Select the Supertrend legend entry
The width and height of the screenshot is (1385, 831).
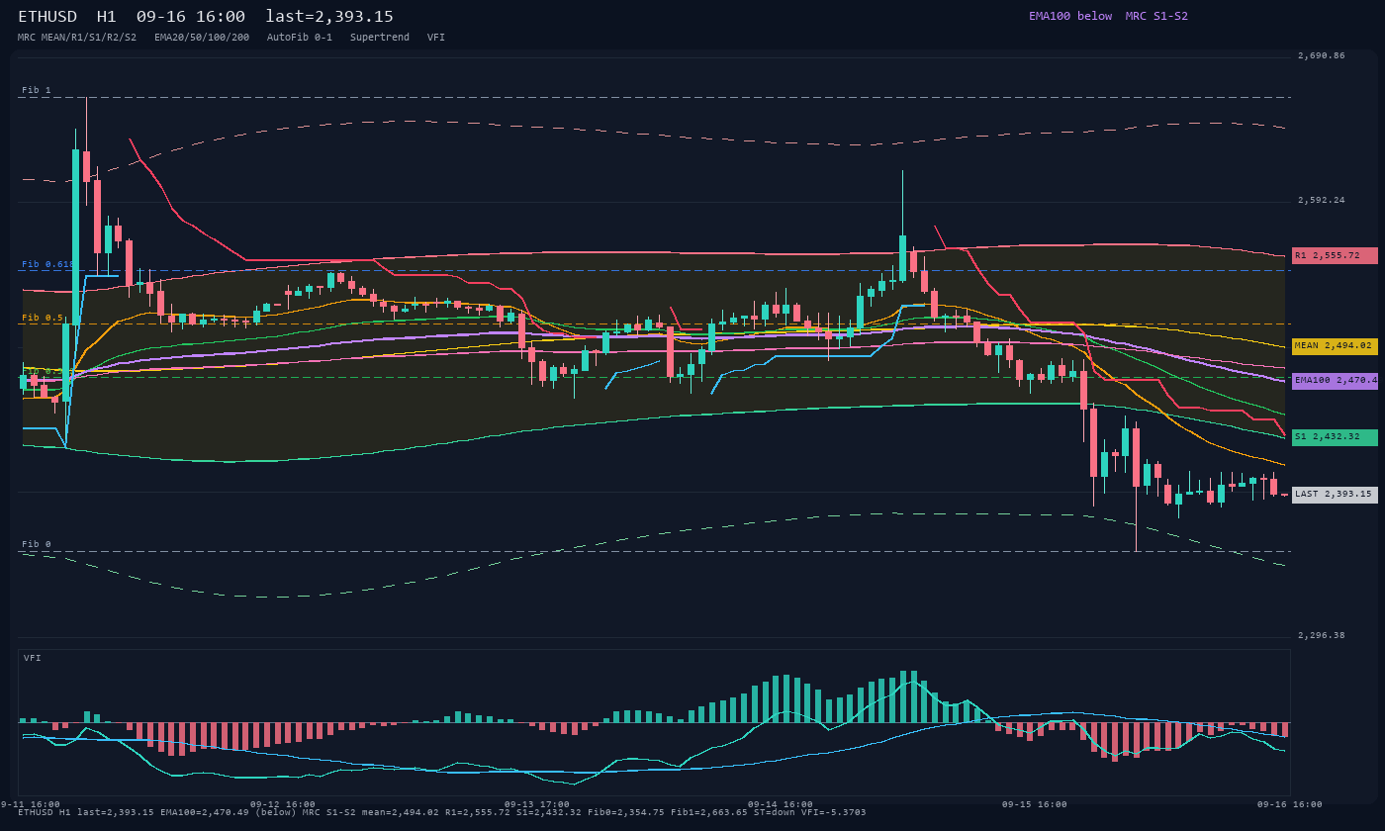click(380, 37)
